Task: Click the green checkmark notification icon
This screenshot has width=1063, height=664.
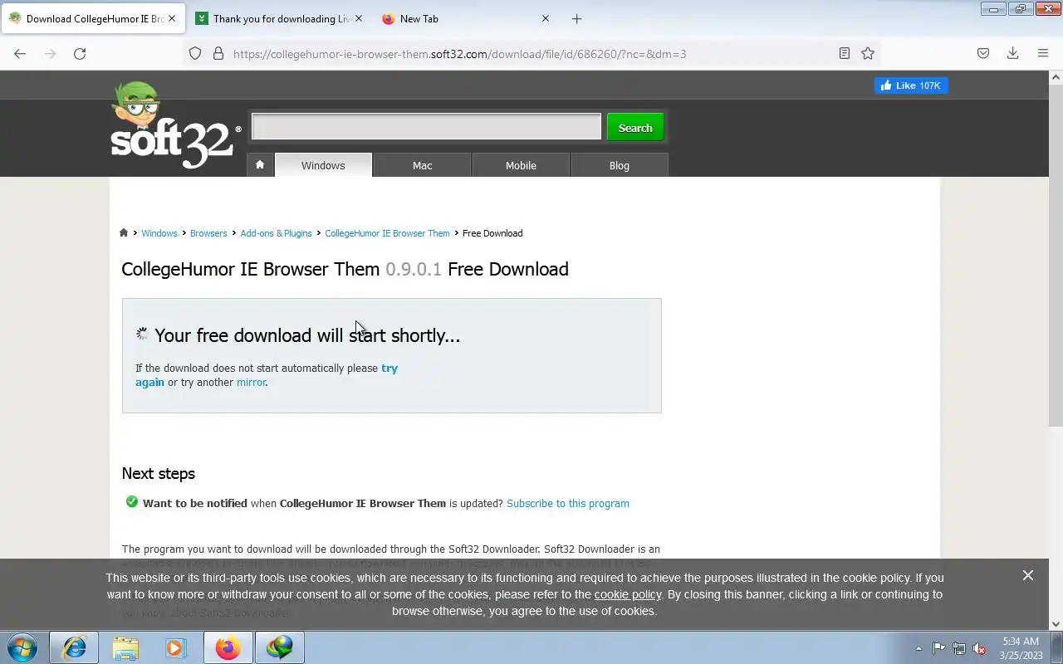Action: (131, 502)
